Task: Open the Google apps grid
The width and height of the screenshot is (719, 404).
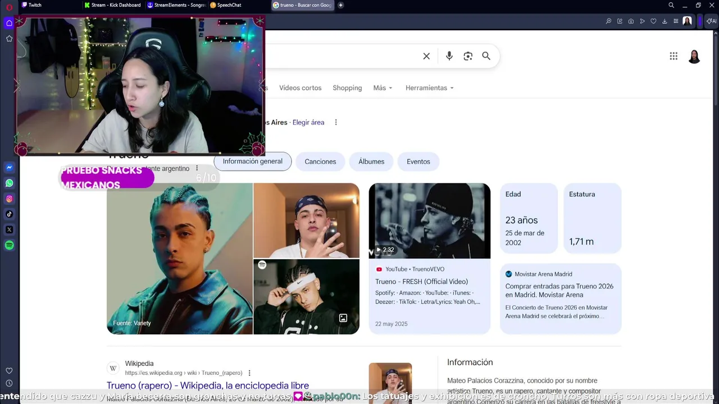Action: click(x=674, y=56)
